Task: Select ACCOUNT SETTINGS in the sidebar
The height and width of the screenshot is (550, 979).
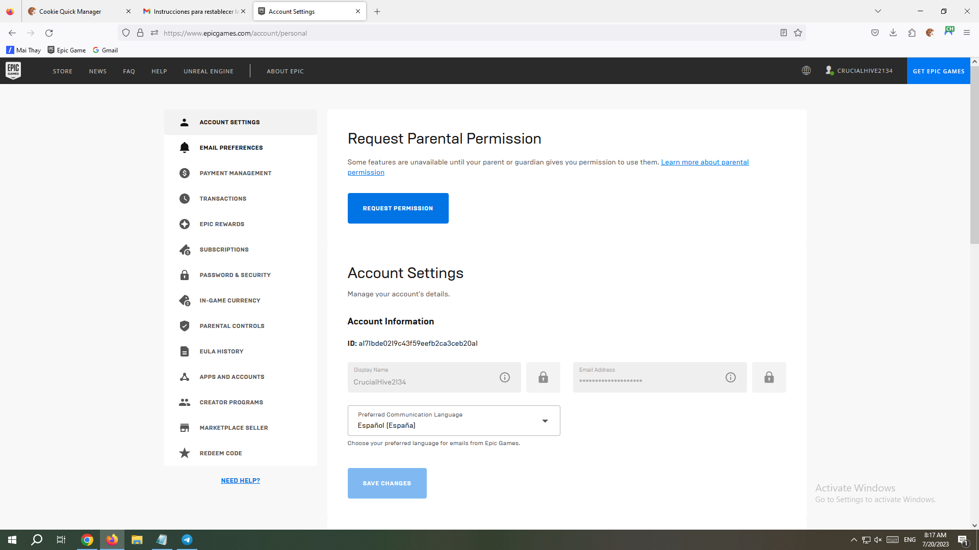Action: pos(241,122)
